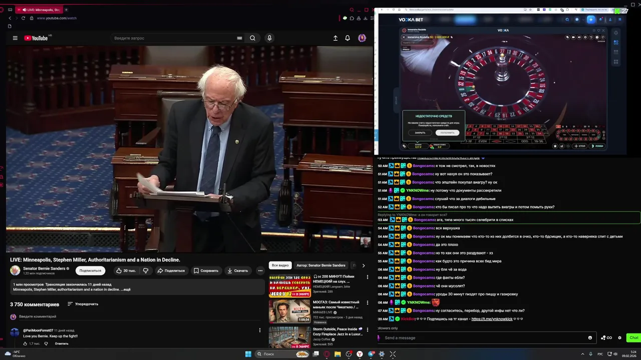
Task: Save the video with Сохранить
Action: point(206,270)
